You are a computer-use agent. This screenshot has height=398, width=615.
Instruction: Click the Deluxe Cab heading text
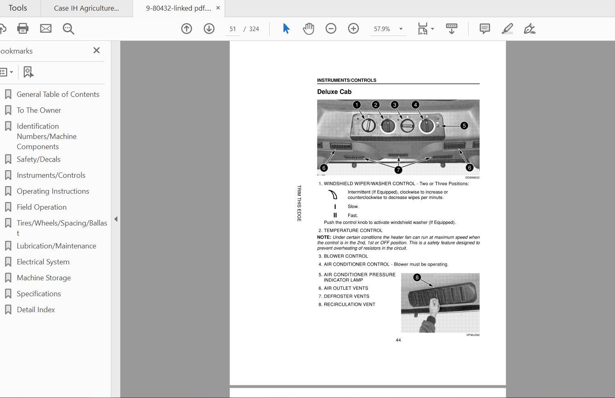pyautogui.click(x=334, y=92)
